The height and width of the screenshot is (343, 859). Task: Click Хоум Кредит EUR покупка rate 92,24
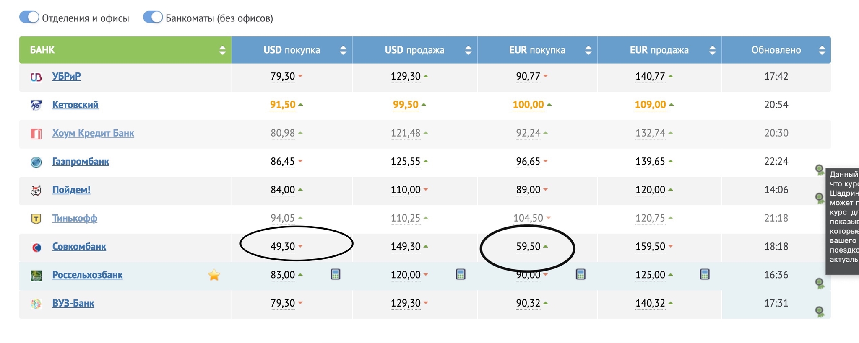pyautogui.click(x=528, y=133)
